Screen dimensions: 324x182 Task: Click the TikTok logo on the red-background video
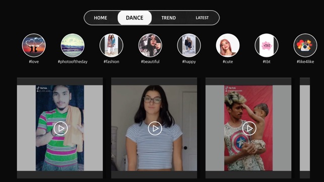230,88
